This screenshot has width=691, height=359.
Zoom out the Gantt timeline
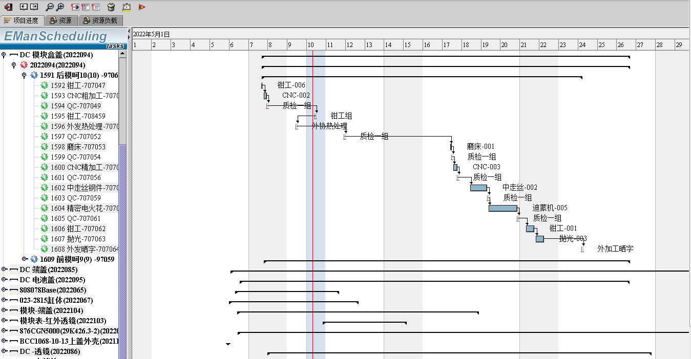49,7
